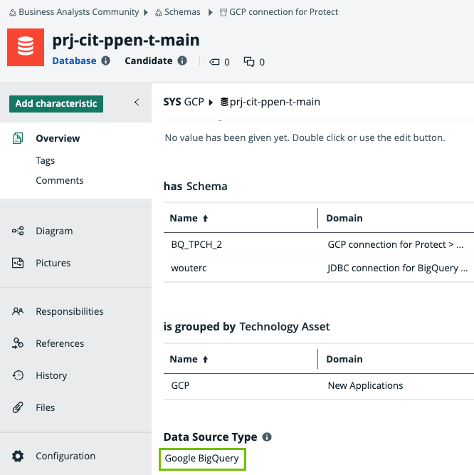Open info icon next to Data Source Type

coord(267,437)
